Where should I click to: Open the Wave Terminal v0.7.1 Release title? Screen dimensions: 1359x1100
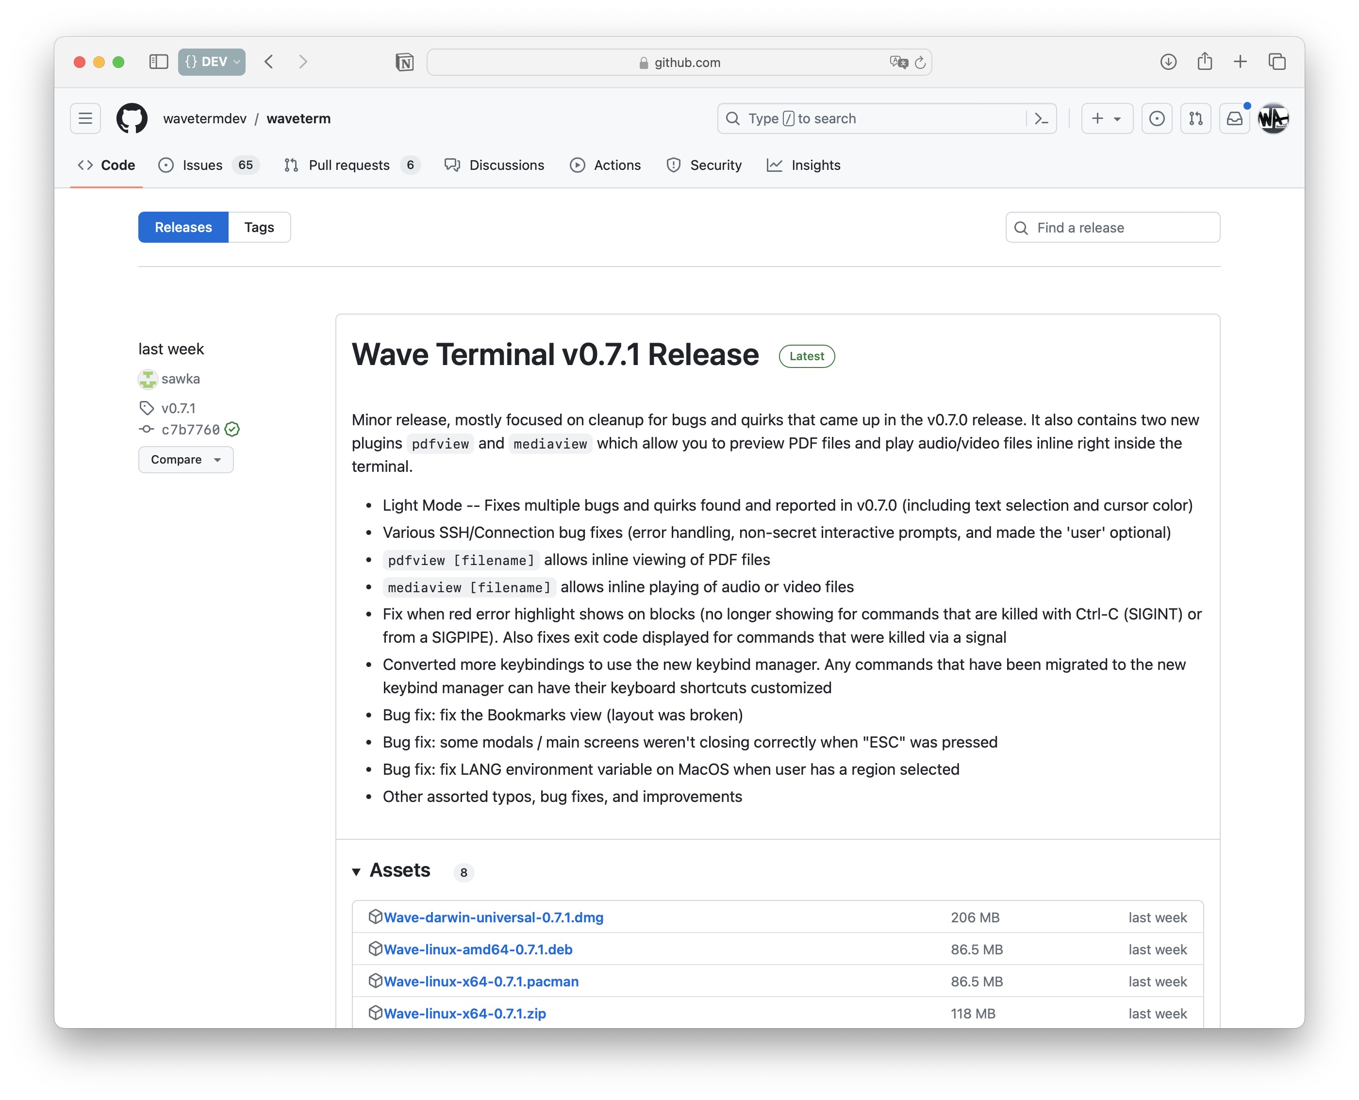pos(555,354)
